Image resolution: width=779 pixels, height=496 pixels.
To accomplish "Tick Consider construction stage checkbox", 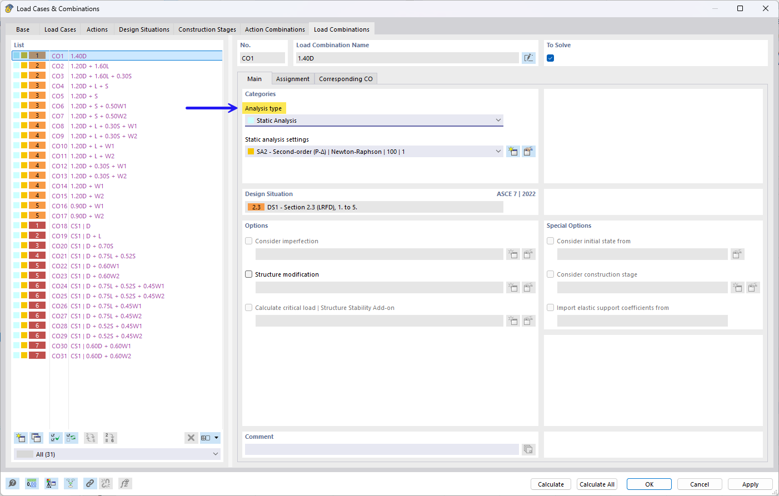I will (x=551, y=274).
